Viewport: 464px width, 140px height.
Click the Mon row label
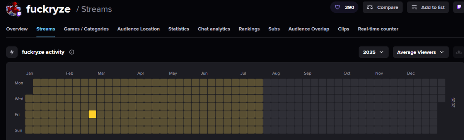(19, 83)
